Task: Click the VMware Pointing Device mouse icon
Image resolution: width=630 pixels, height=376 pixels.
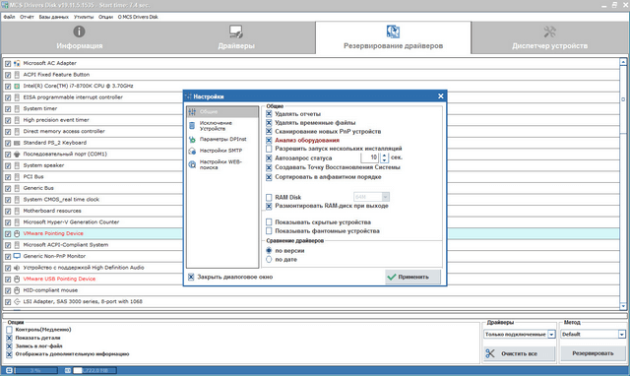Action: [x=17, y=233]
